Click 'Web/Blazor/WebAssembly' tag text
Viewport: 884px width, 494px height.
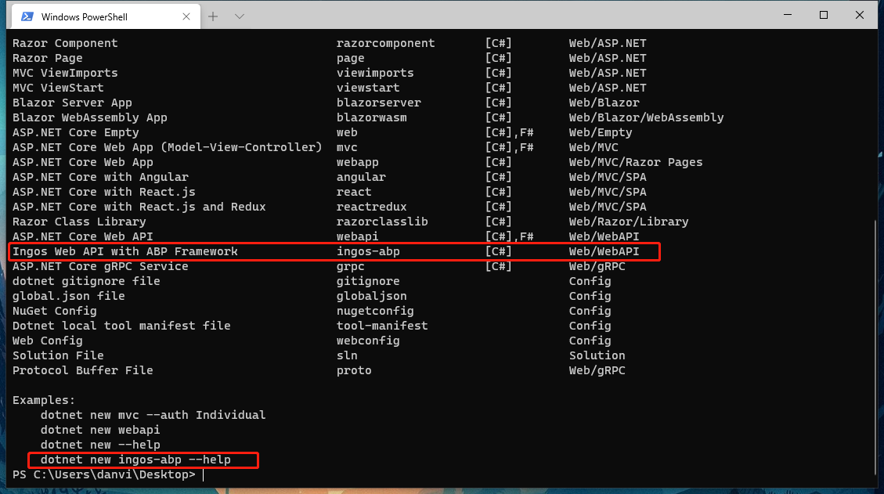[646, 117]
